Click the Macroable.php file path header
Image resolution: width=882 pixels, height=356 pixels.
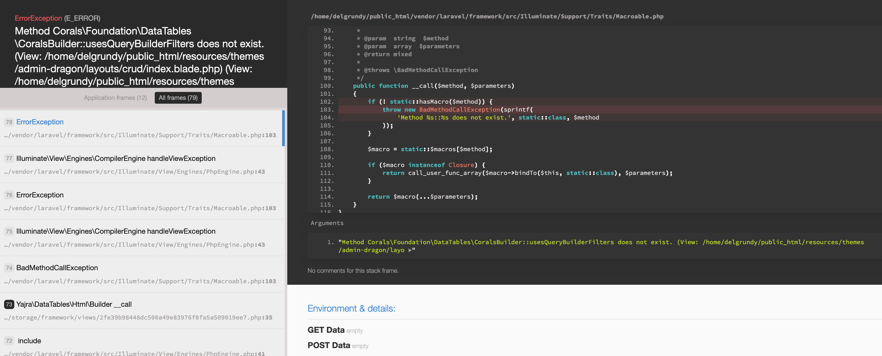[x=487, y=16]
